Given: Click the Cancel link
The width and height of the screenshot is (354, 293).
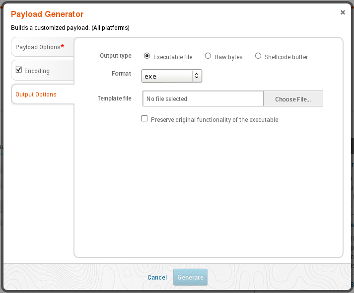Looking at the screenshot, I should (x=157, y=277).
